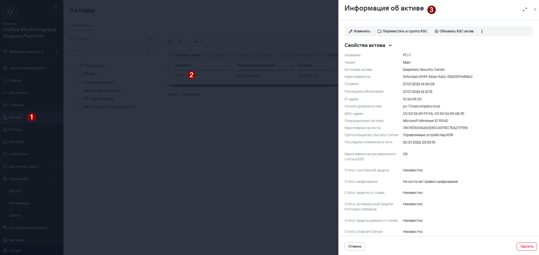Click the Kaspersky Security Center source value

pos(424,70)
